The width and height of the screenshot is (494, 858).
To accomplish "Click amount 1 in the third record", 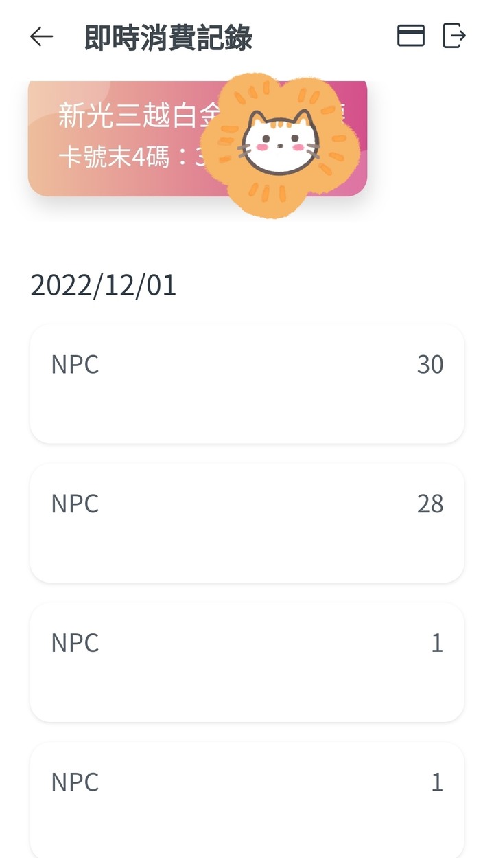I will pyautogui.click(x=437, y=644).
